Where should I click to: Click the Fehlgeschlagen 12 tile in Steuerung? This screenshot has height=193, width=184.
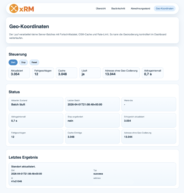point(43,73)
